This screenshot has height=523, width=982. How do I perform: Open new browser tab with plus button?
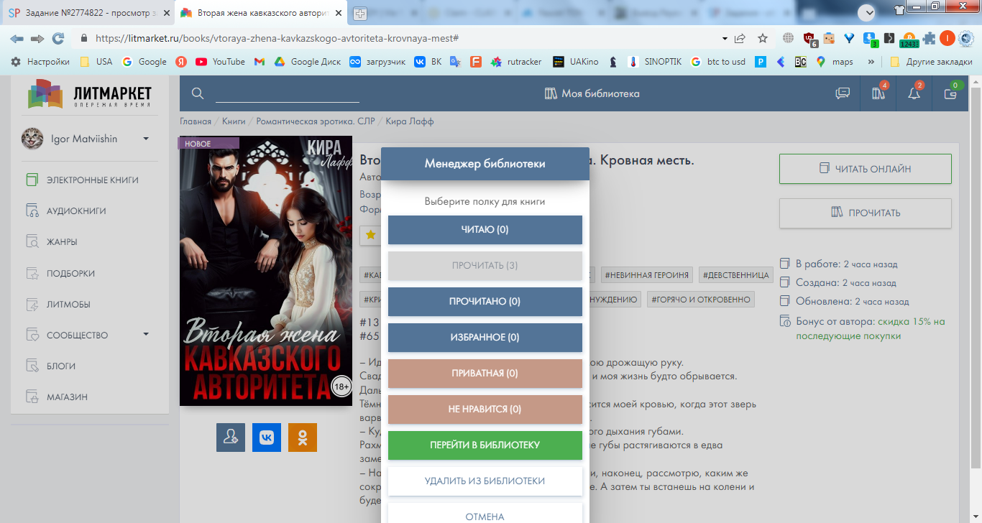point(360,14)
